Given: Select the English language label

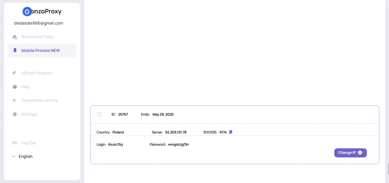Looking at the screenshot, I should pos(25,156).
